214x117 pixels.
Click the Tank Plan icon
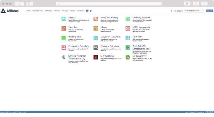click(x=128, y=38)
